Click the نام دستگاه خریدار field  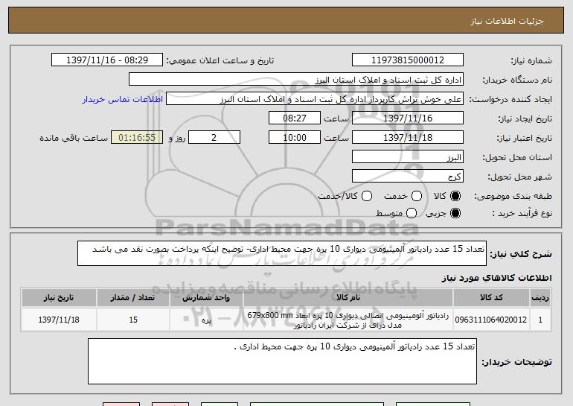295,80
